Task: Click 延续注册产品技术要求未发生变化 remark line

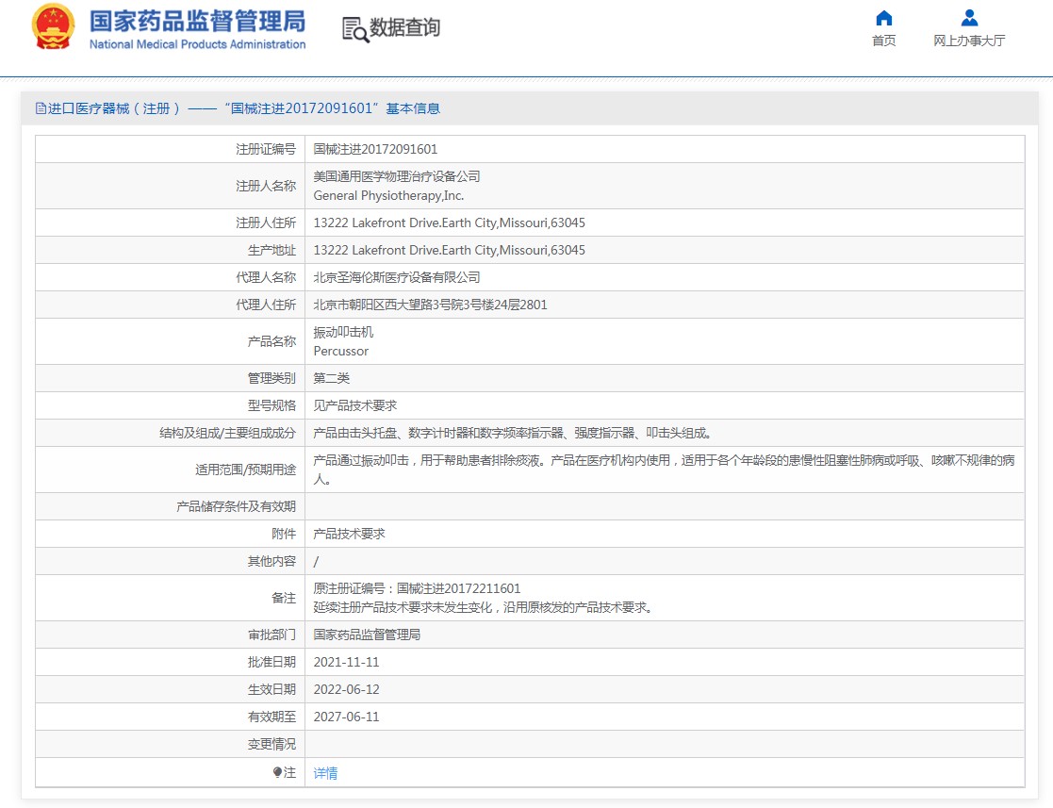Action: click(x=484, y=608)
